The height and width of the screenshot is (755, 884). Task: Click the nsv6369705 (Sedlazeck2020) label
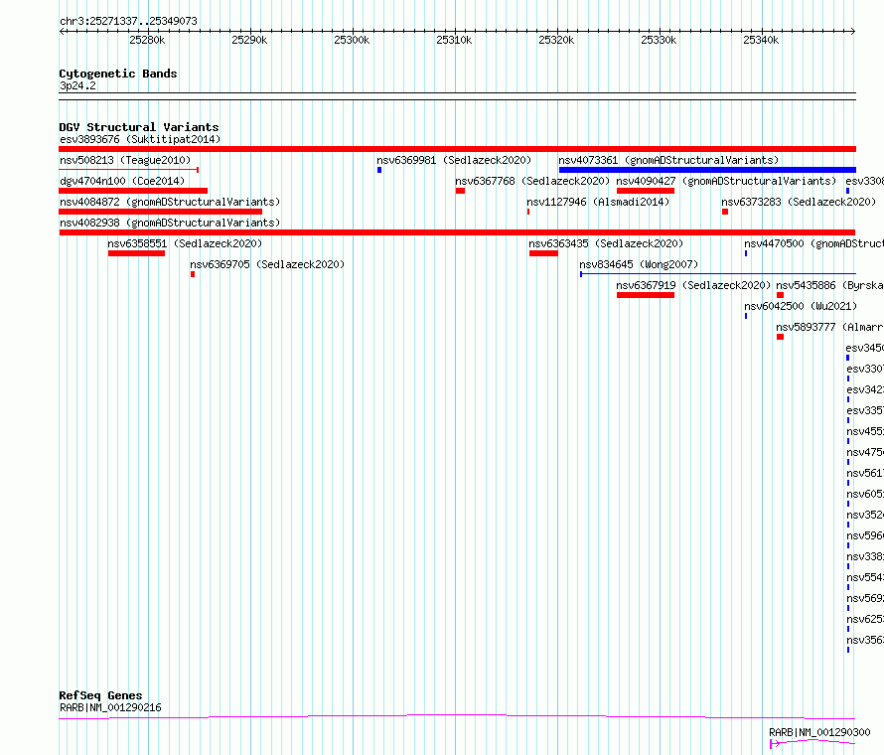(267, 264)
